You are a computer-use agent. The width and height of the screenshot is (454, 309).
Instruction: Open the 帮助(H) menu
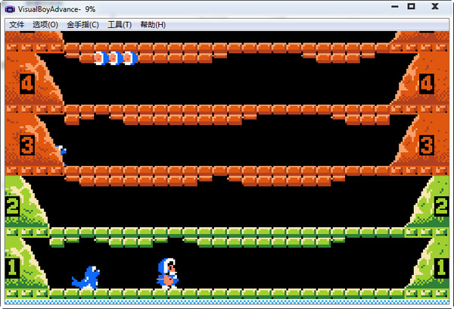pos(153,24)
